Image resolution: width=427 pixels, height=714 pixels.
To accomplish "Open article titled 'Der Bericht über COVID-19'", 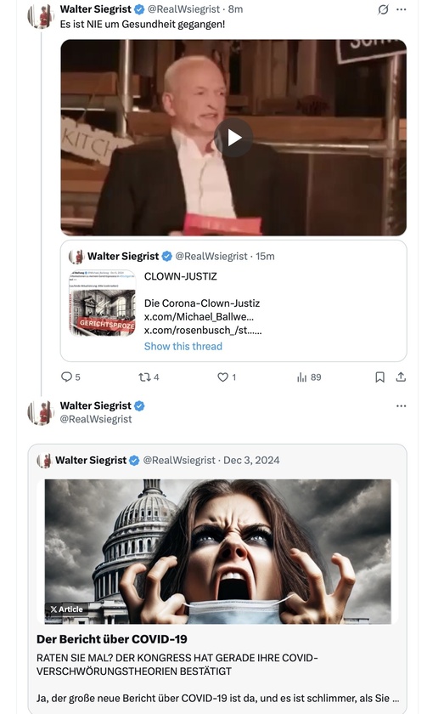I will tap(112, 639).
